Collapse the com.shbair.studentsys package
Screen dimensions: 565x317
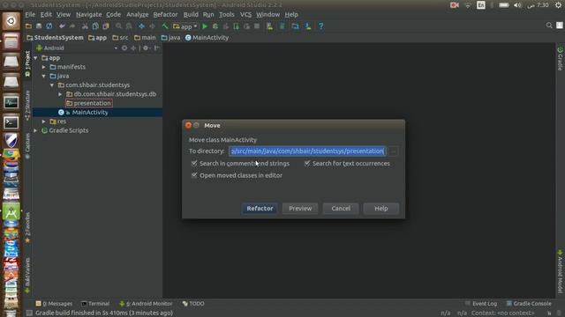point(52,85)
